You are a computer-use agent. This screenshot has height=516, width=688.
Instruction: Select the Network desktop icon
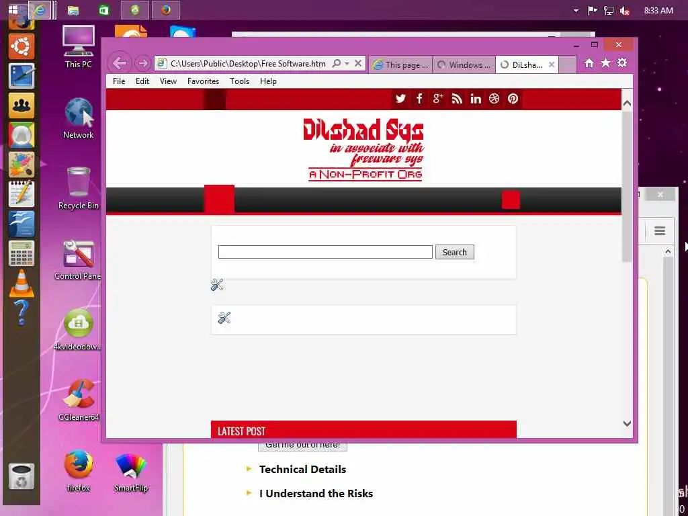click(x=79, y=118)
